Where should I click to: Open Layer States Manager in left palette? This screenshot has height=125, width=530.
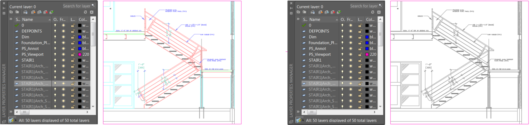(x=26, y=12)
